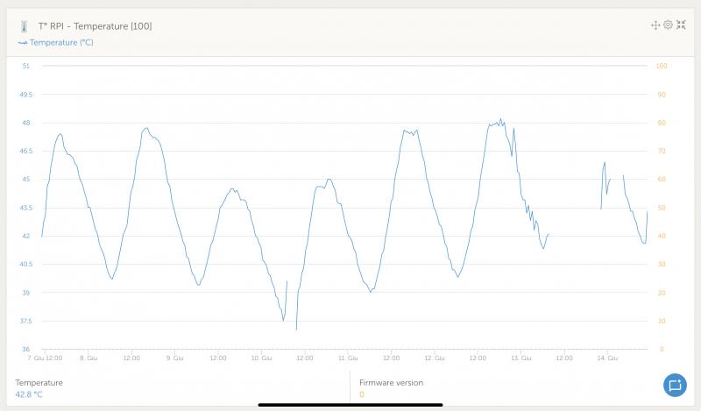This screenshot has height=411, width=701.
Task: Click the legend line marker icon
Action: click(x=22, y=42)
